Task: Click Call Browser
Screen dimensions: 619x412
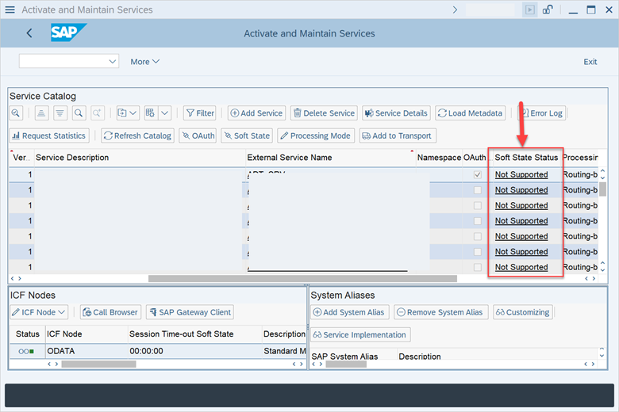Action: 110,312
